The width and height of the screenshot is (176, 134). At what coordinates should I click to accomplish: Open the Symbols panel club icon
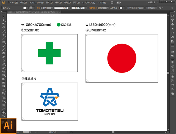(172, 24)
